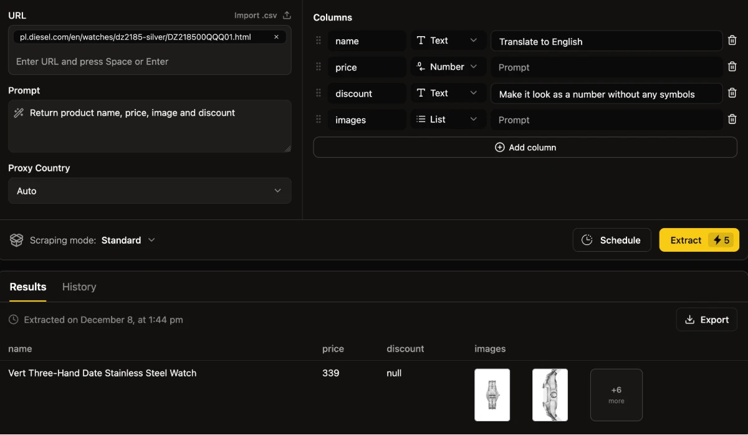Screen dimensions: 748x435
Task: Click Add column button
Action: (525, 148)
